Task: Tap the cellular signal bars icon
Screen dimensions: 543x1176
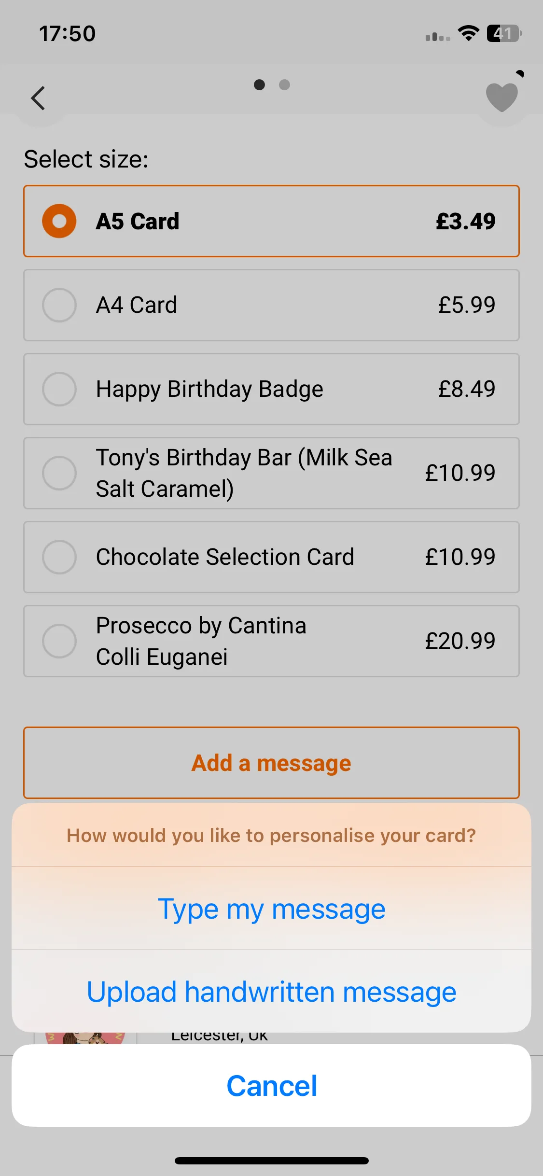Action: 437,36
